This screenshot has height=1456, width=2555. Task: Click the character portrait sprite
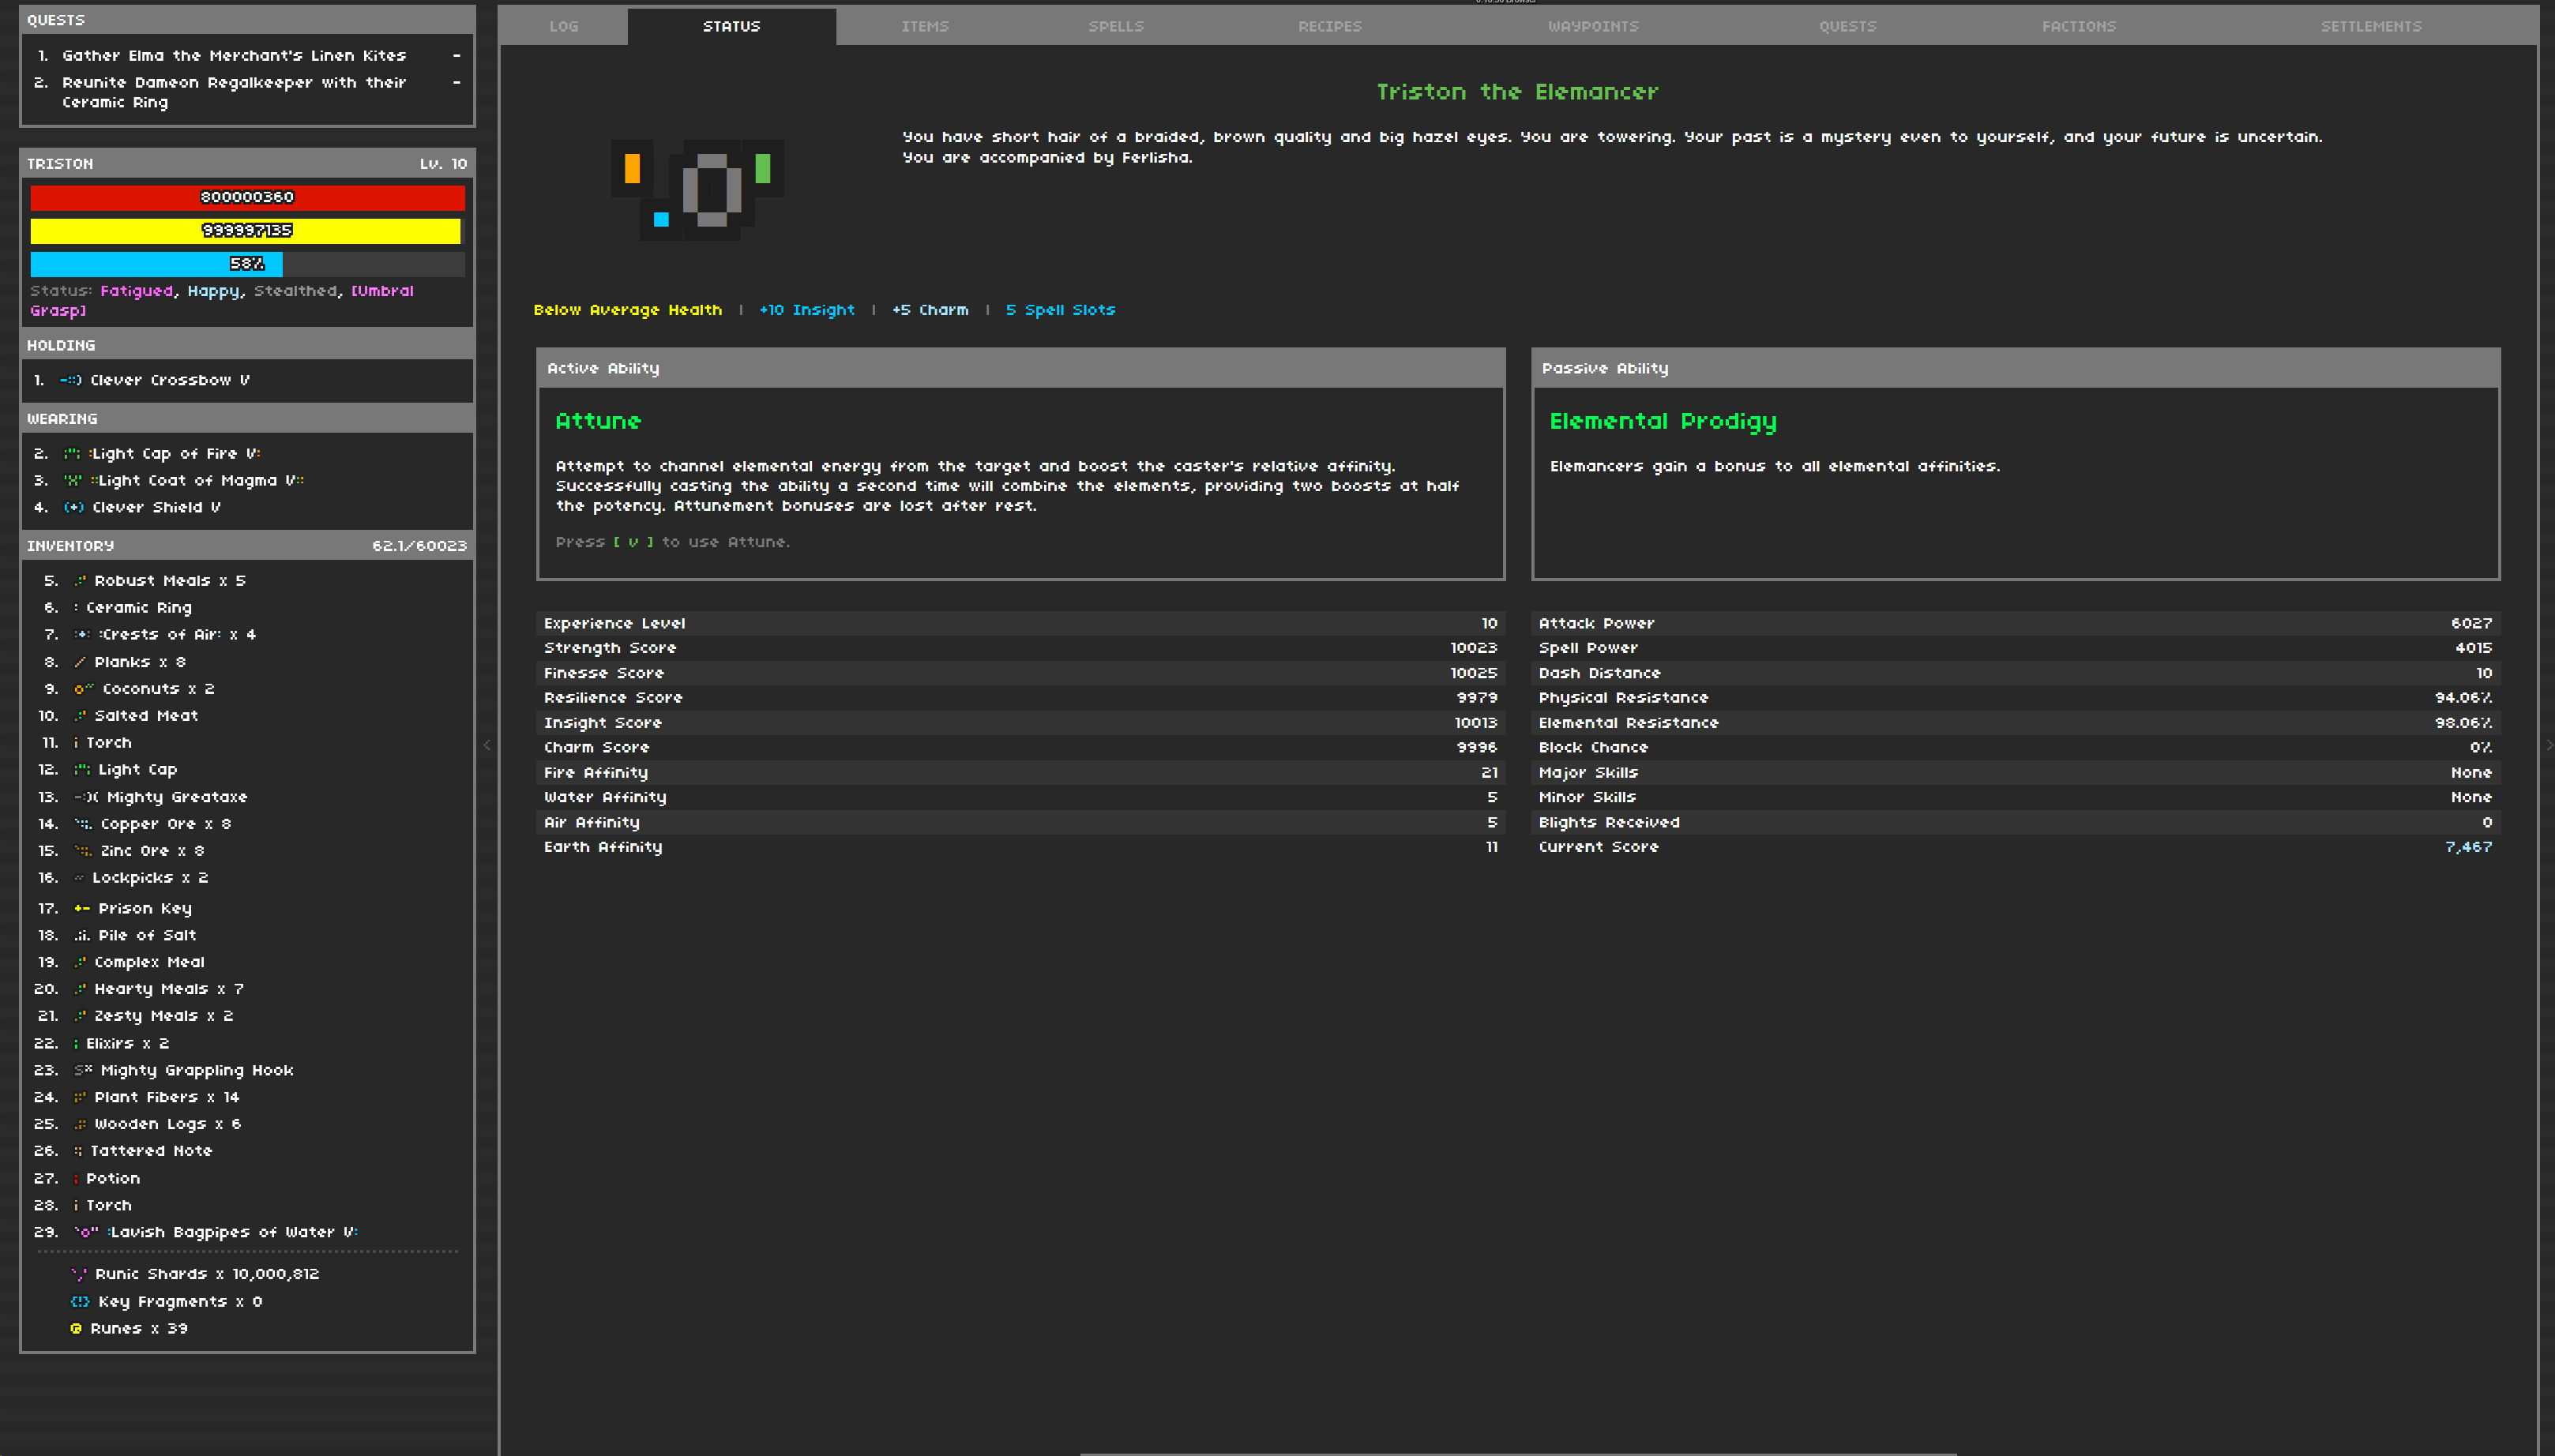click(x=697, y=189)
